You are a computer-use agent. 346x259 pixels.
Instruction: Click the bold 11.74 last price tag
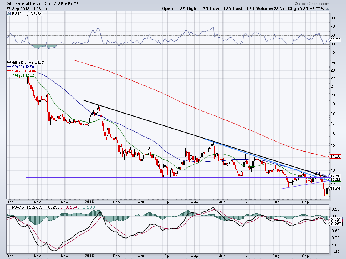pyautogui.click(x=335, y=188)
